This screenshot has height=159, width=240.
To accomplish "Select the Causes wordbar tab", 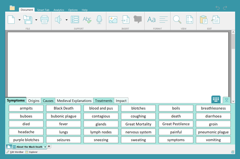I will click(48, 101).
